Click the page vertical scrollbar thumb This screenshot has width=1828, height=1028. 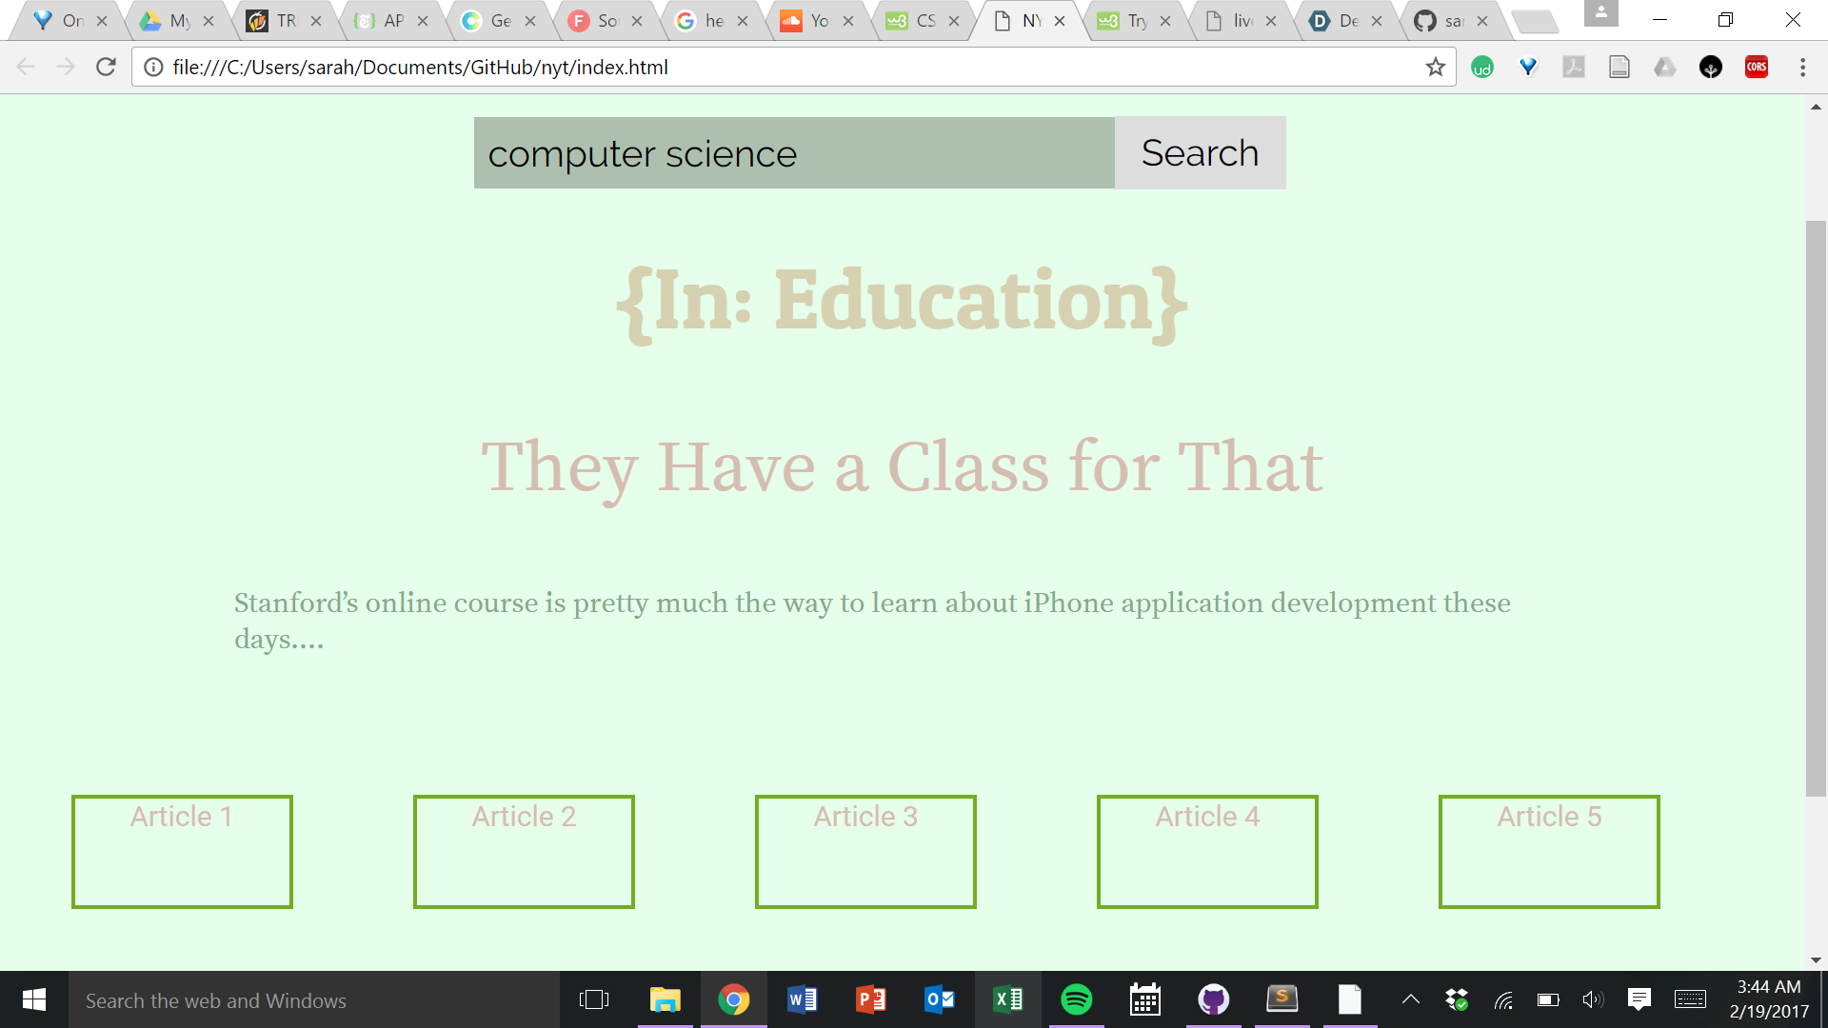(x=1816, y=508)
